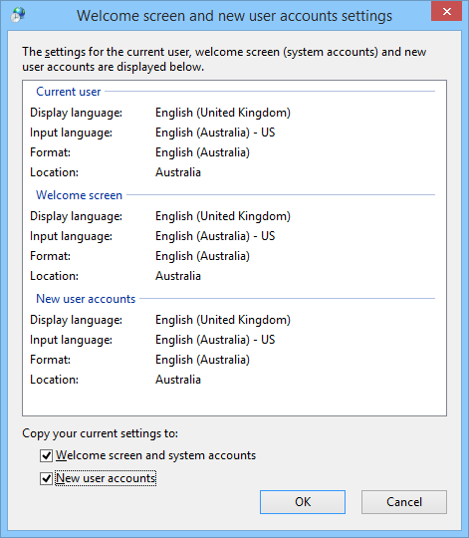Click Current user Input language value

point(215,133)
